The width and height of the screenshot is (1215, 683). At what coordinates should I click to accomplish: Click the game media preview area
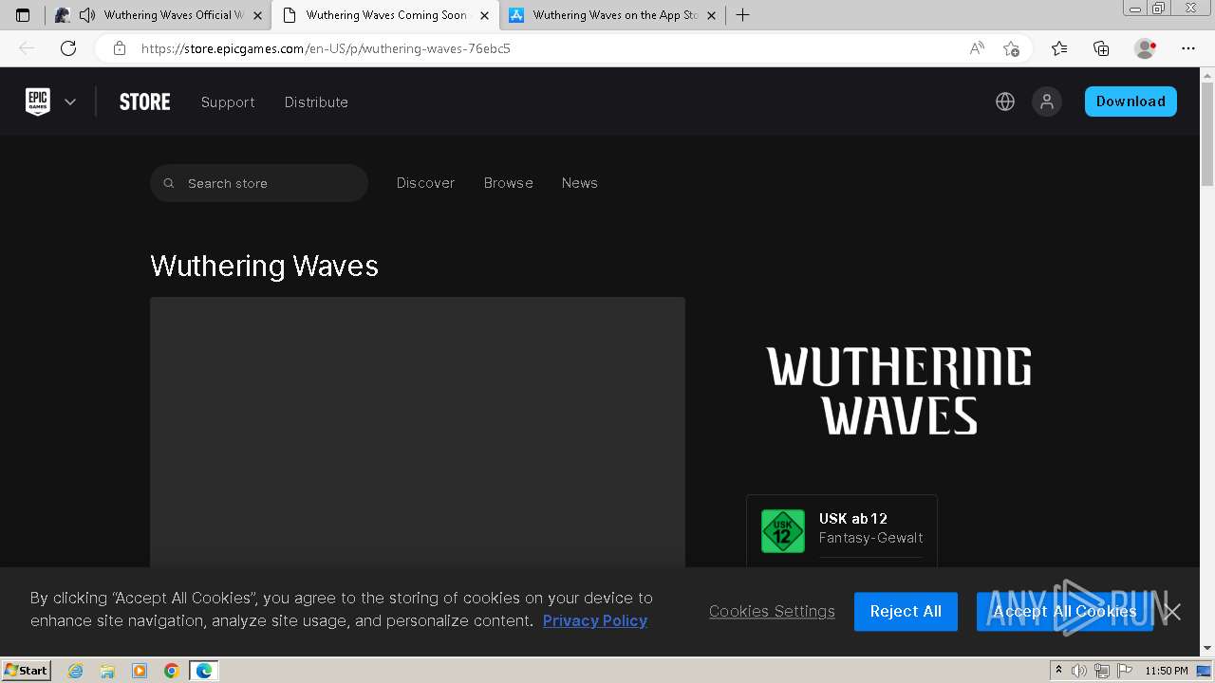(418, 433)
